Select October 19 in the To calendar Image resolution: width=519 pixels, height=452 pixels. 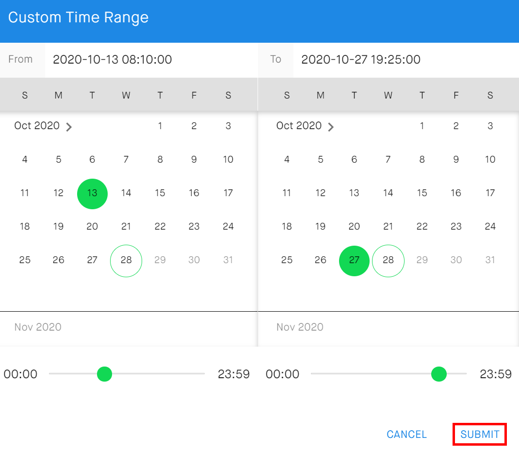coord(321,226)
